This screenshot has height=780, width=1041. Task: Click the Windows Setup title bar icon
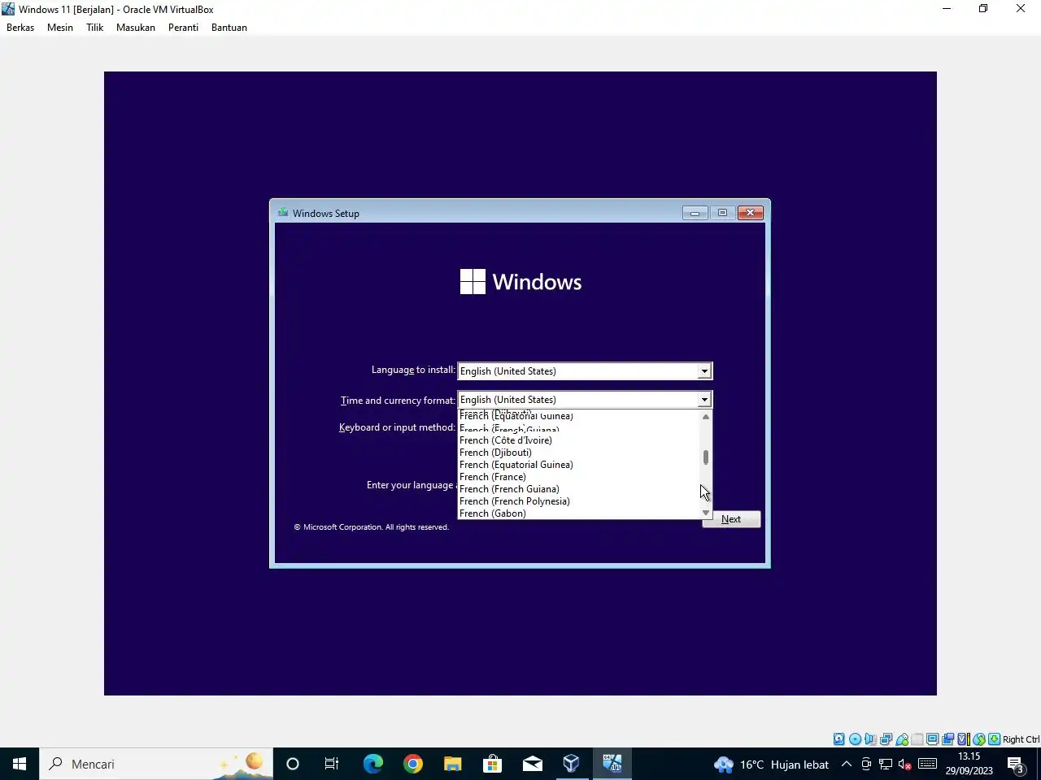[283, 213]
